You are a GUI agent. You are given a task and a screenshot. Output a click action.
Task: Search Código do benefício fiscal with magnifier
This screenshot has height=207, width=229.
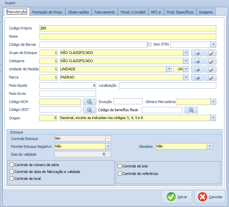click(191, 110)
